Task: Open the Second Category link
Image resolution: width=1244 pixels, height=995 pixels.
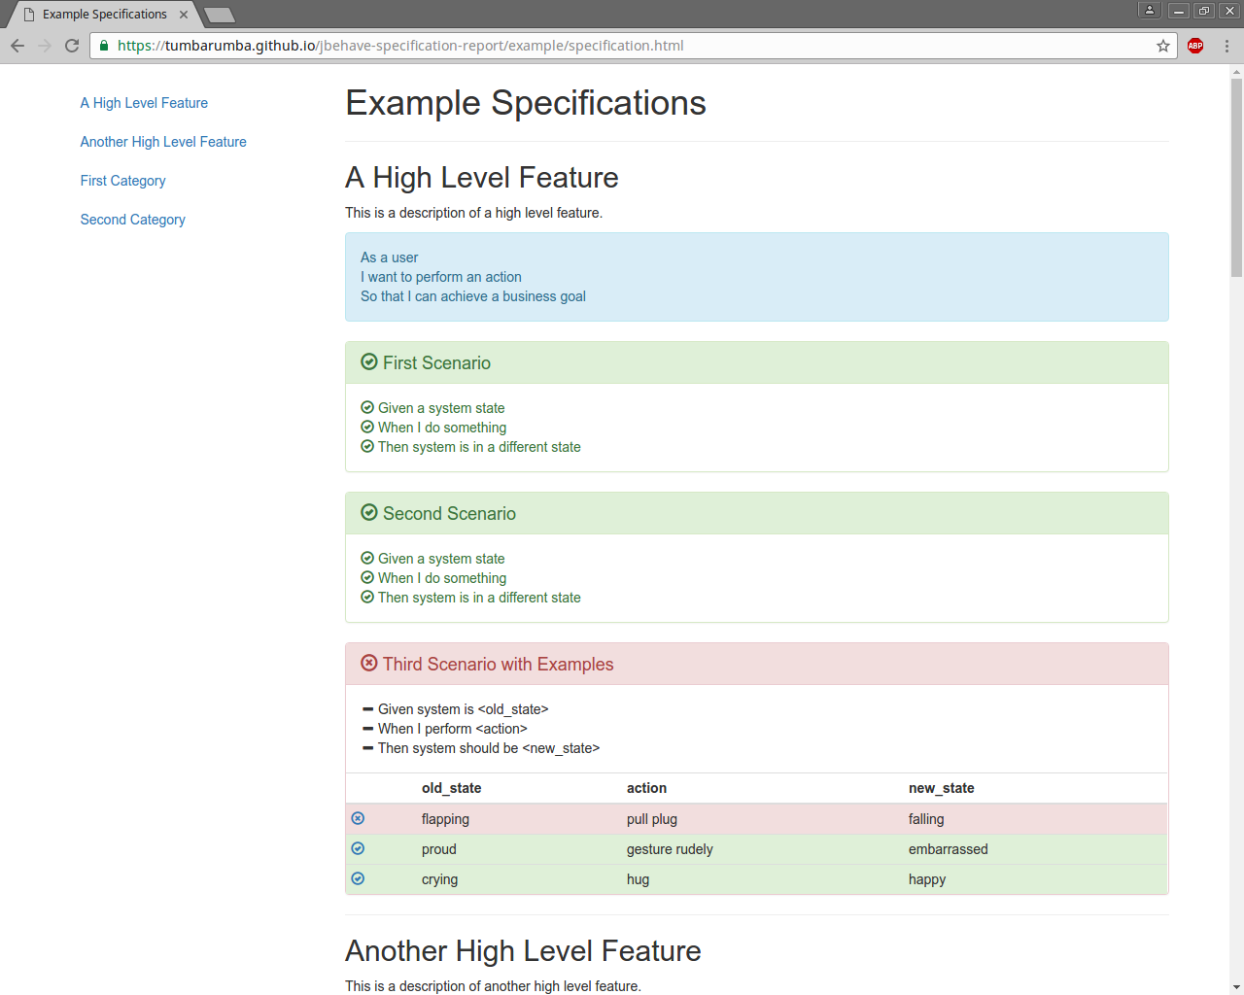Action: 132,220
